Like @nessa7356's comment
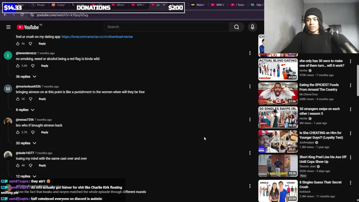359x202 pixels. [18, 132]
